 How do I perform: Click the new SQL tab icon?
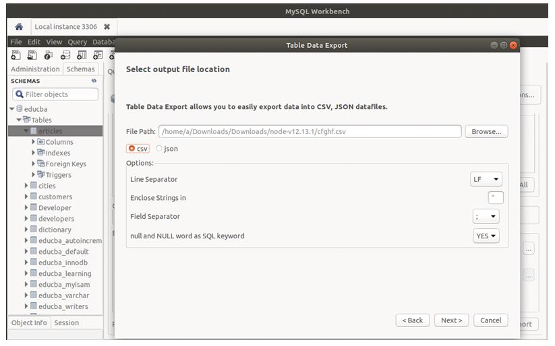[x=16, y=55]
